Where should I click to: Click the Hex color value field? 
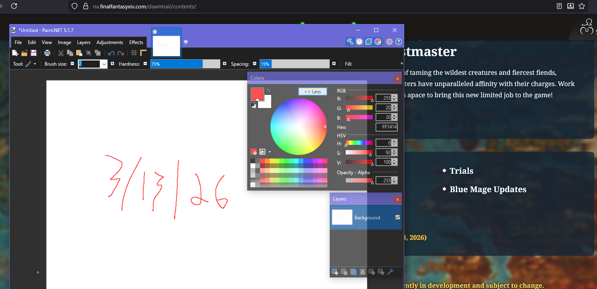tap(387, 127)
